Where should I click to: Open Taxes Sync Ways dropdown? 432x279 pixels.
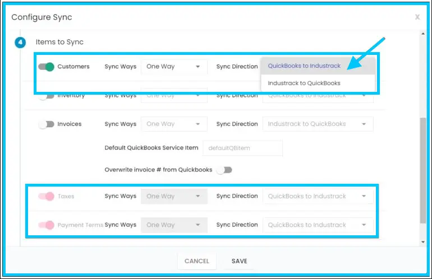174,196
